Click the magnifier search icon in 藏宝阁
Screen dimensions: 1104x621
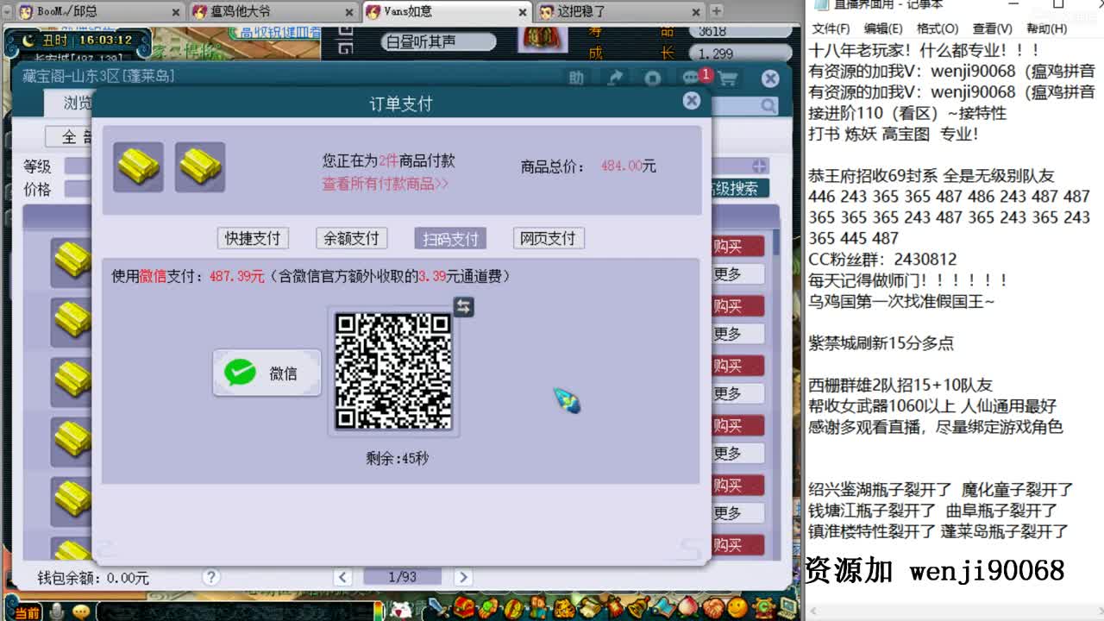[x=768, y=105]
